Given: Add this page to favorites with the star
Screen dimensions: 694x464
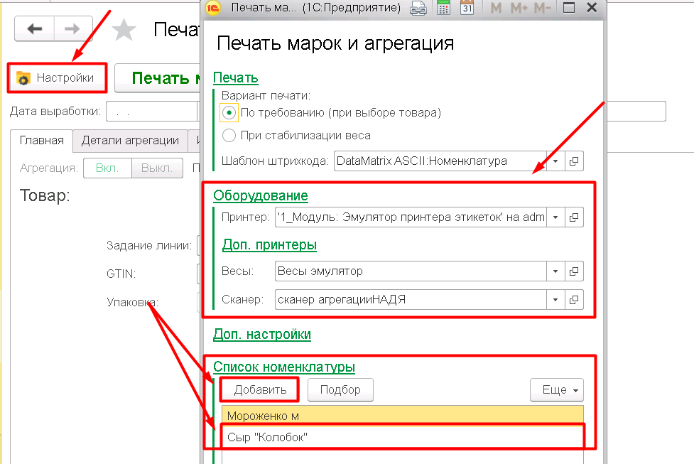Looking at the screenshot, I should click(125, 30).
